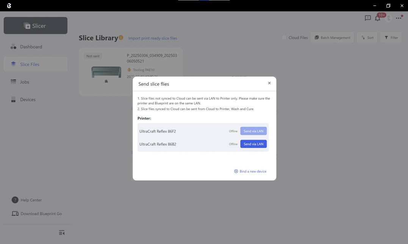Restore down the application window
This screenshot has height=244, width=408.
[x=388, y=5]
